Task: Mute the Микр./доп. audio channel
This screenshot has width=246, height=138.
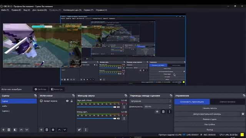Action: point(118,118)
